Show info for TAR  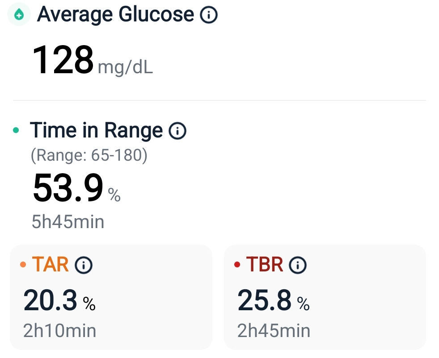click(x=84, y=265)
